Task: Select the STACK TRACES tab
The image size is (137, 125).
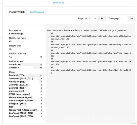Action: tap(17, 12)
